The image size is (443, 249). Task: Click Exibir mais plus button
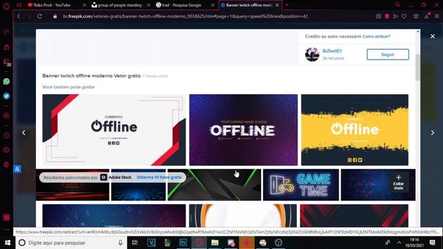point(399,182)
